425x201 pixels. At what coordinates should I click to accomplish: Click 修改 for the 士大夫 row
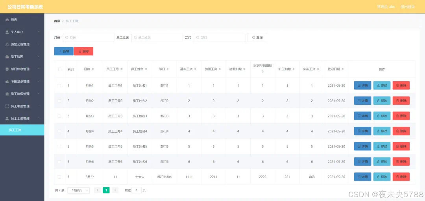tap(382, 177)
